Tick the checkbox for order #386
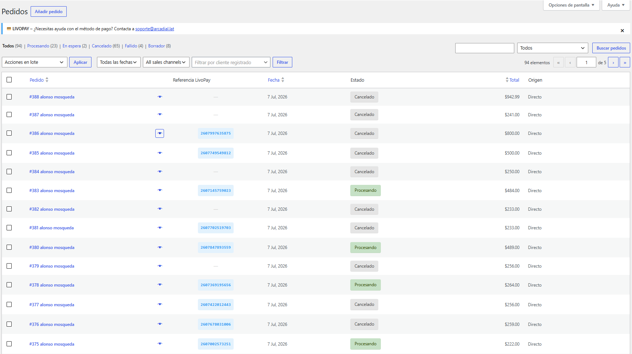This screenshot has width=632, height=354. (x=9, y=133)
